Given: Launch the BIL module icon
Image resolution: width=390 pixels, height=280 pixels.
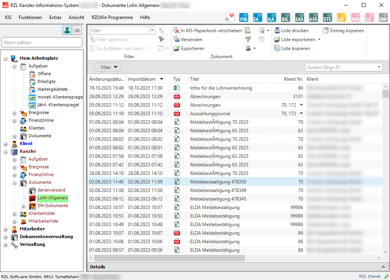Looking at the screenshot, I should point(285,18).
